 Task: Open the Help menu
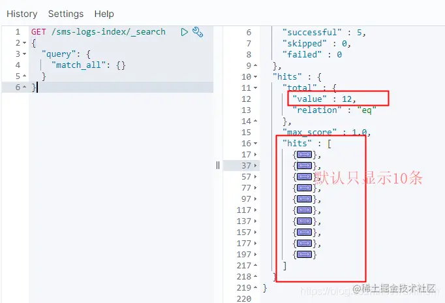(x=104, y=14)
